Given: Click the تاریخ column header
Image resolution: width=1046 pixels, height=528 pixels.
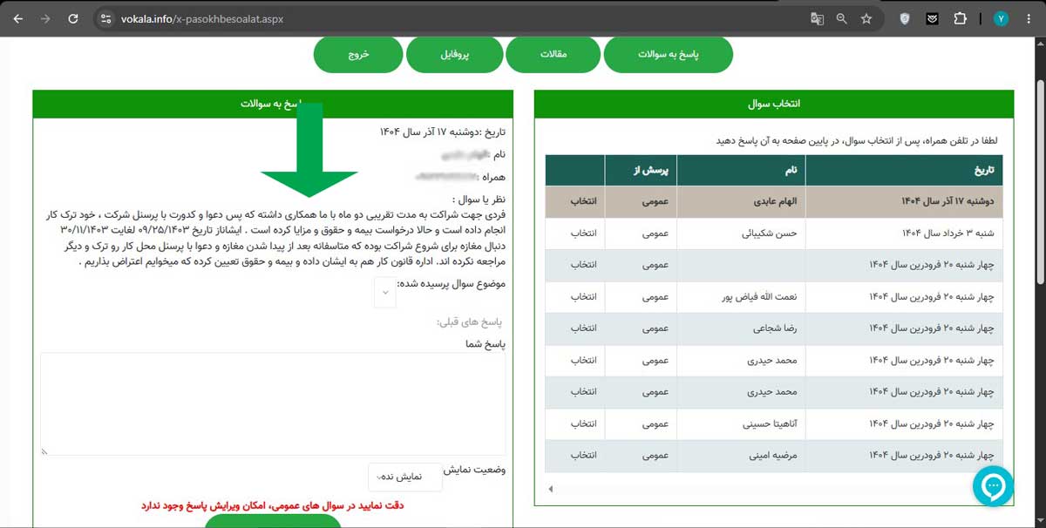Looking at the screenshot, I should [x=905, y=170].
